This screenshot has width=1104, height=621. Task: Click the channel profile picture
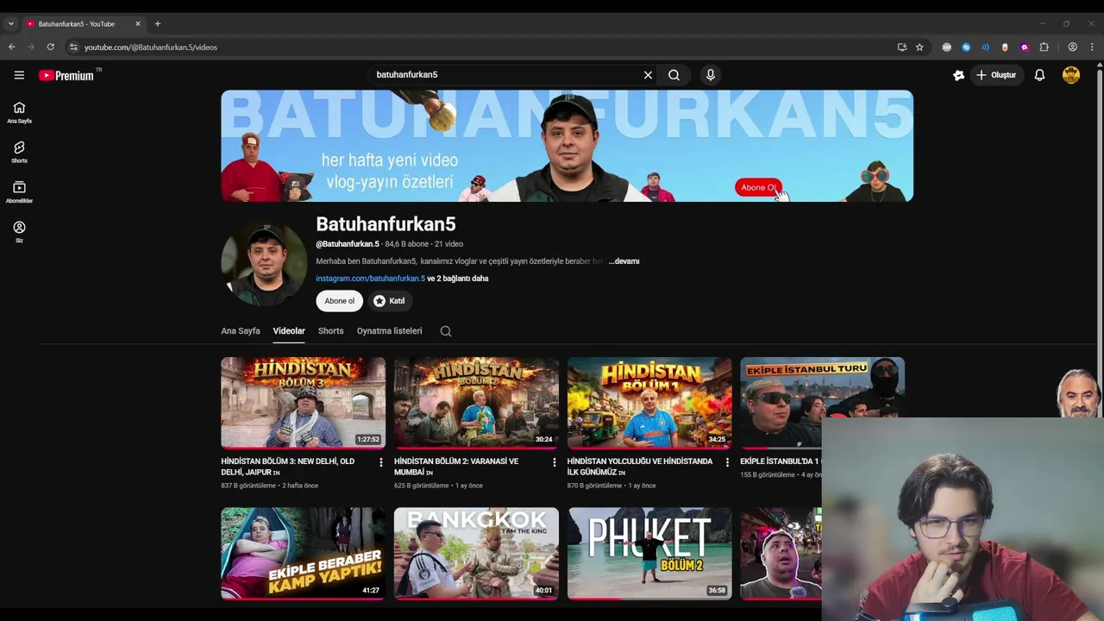tap(264, 264)
